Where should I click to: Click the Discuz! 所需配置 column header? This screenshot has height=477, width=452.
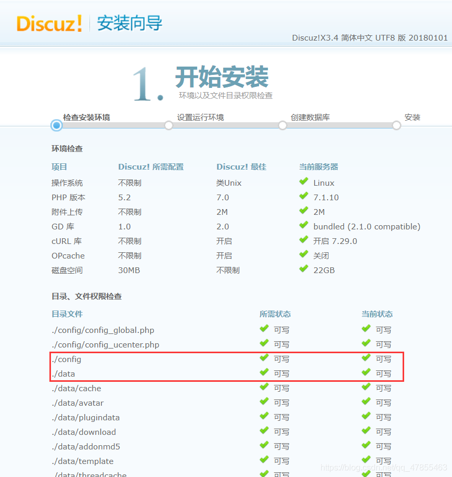(x=151, y=166)
